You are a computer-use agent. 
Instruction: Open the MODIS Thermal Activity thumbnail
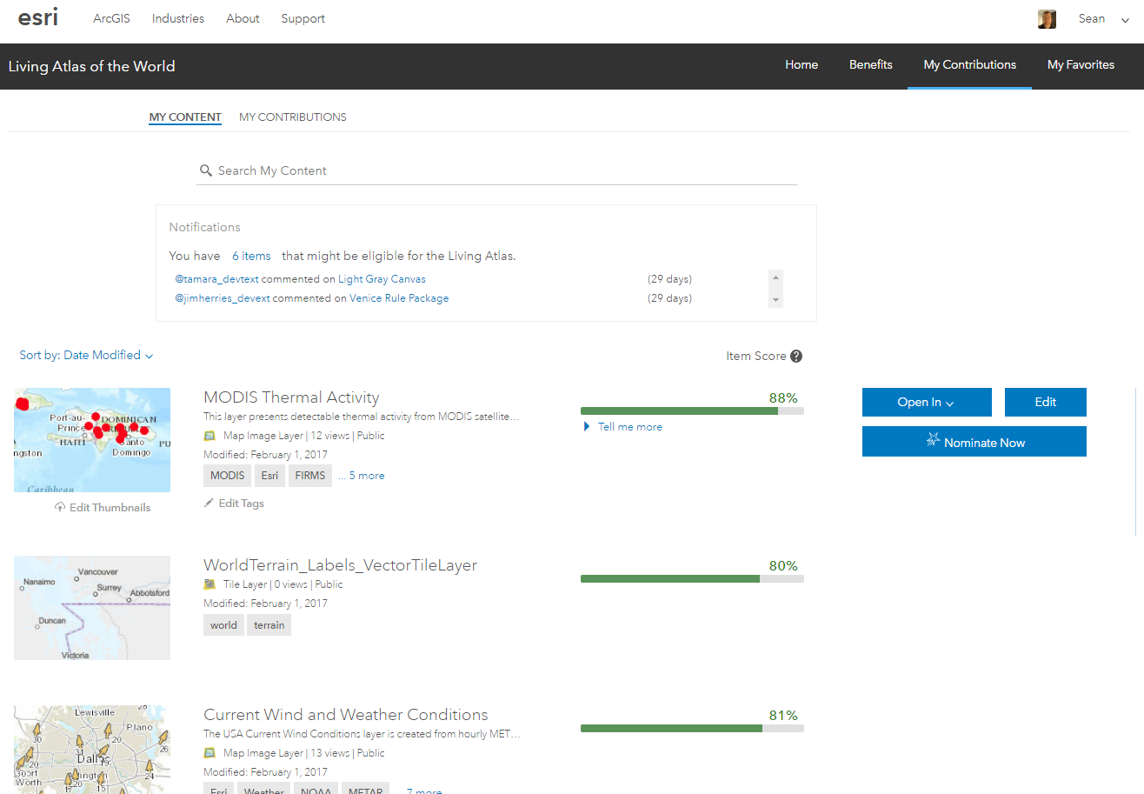click(x=92, y=440)
